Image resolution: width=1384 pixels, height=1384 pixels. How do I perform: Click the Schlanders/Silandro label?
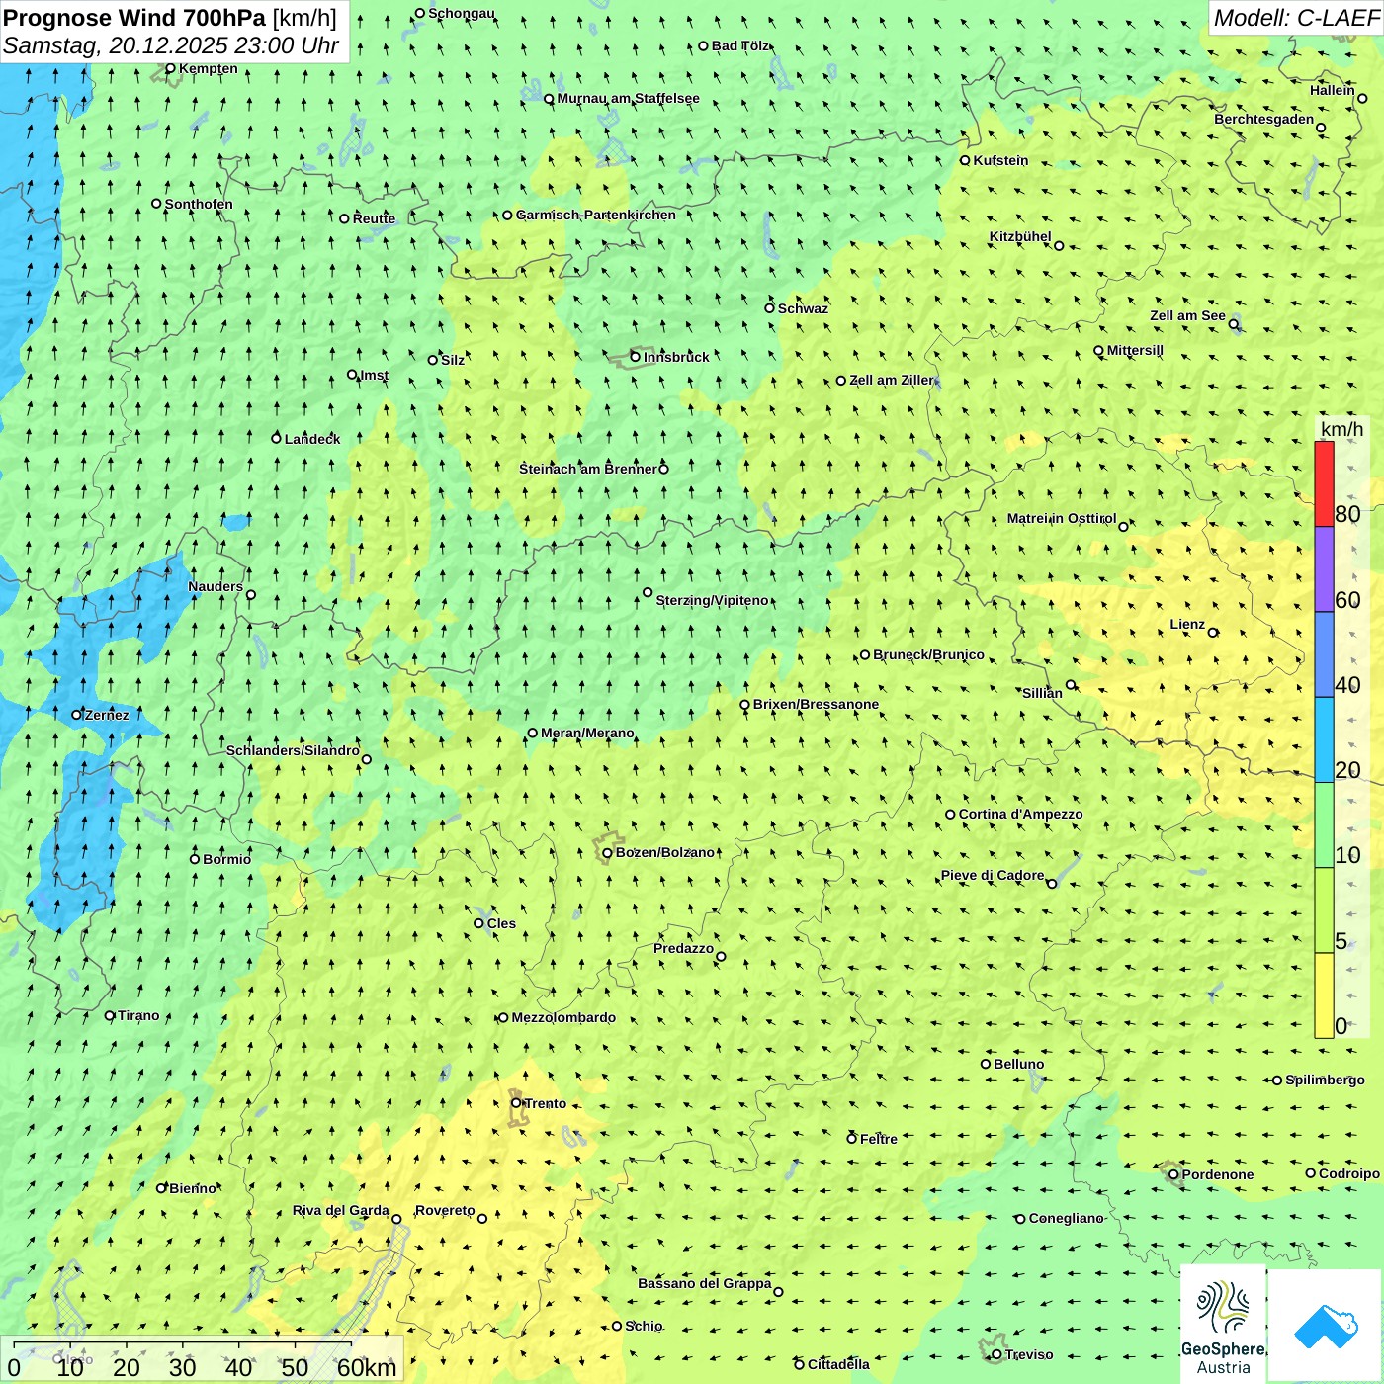[x=293, y=750]
